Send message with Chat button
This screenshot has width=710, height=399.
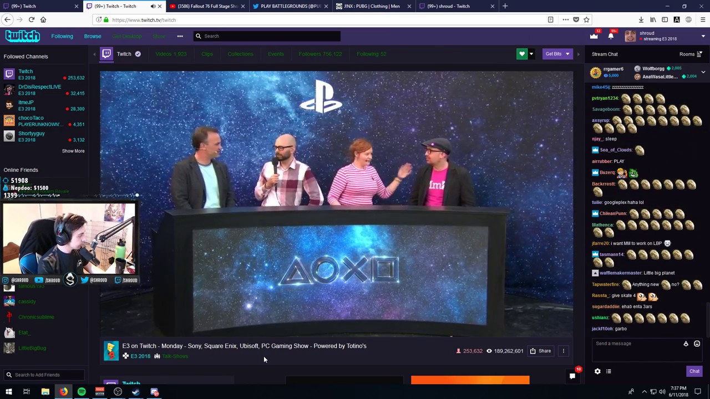[694, 371]
